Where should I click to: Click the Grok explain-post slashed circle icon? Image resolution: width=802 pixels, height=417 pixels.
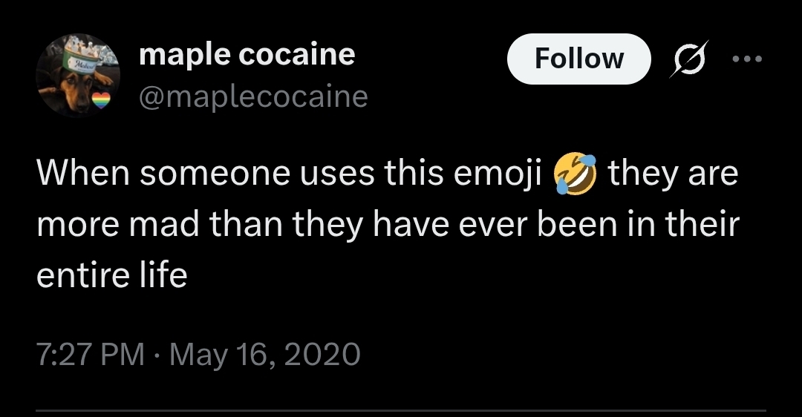click(687, 59)
